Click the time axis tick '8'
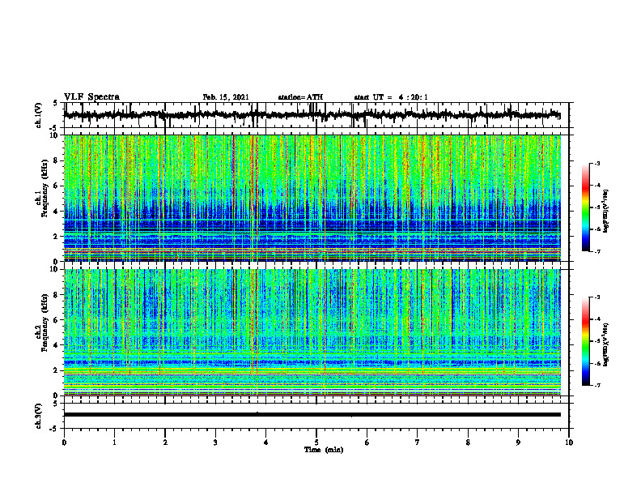Viewport: 641px width, 496px height. pos(468,443)
